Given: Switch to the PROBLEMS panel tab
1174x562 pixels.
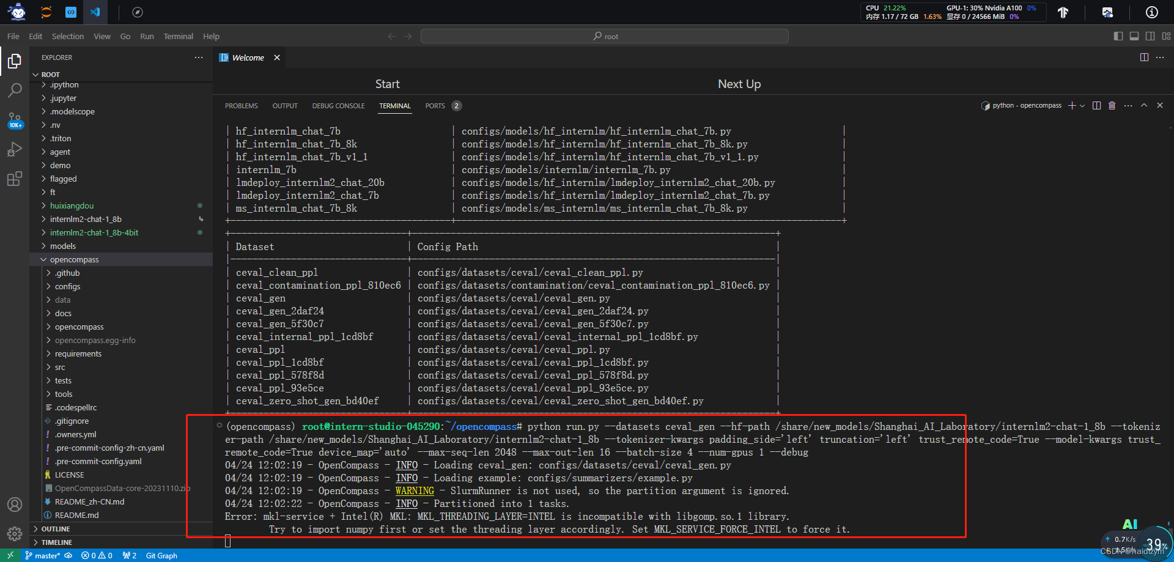Looking at the screenshot, I should pyautogui.click(x=242, y=106).
